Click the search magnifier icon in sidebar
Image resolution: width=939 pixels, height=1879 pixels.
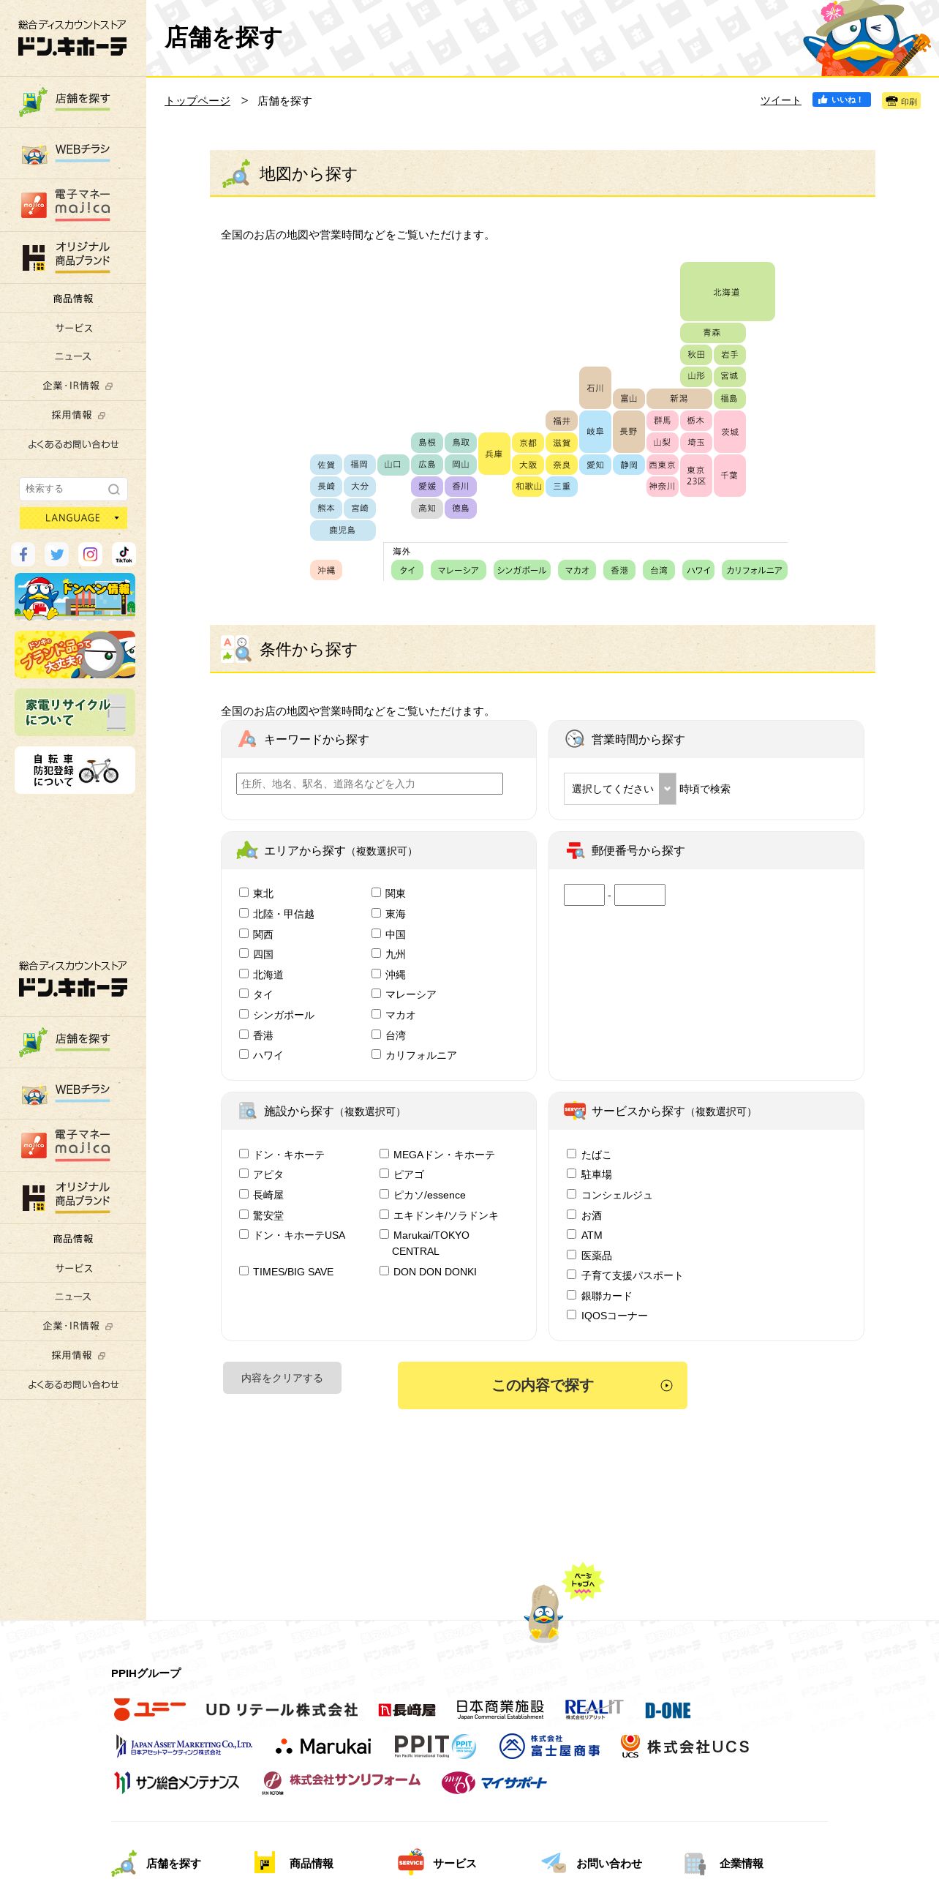coord(114,490)
